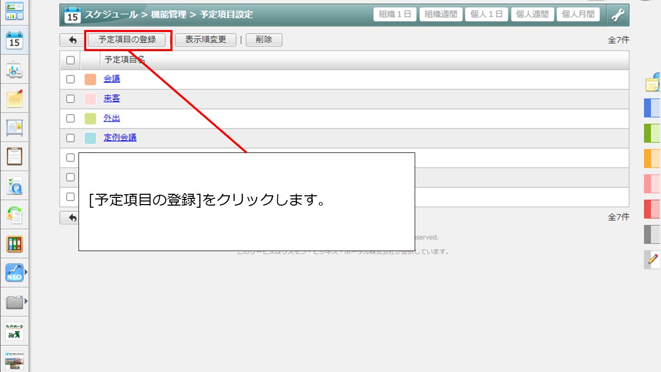Click the スケジュール > 機能管理 > 予定項目設定 title
Viewport: 661px width, 372px height.
[x=169, y=15]
